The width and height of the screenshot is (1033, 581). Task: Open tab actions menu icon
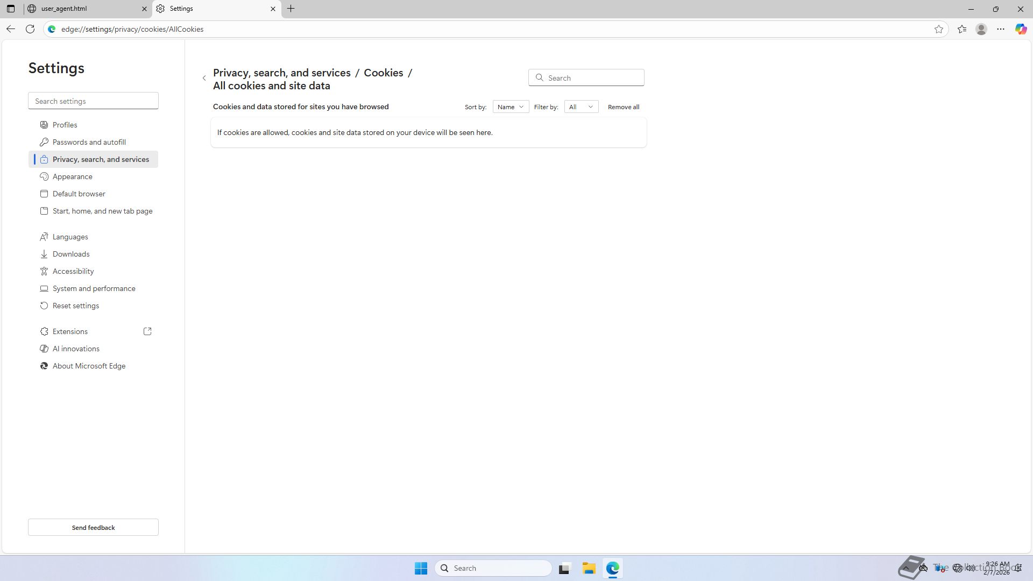click(x=11, y=9)
